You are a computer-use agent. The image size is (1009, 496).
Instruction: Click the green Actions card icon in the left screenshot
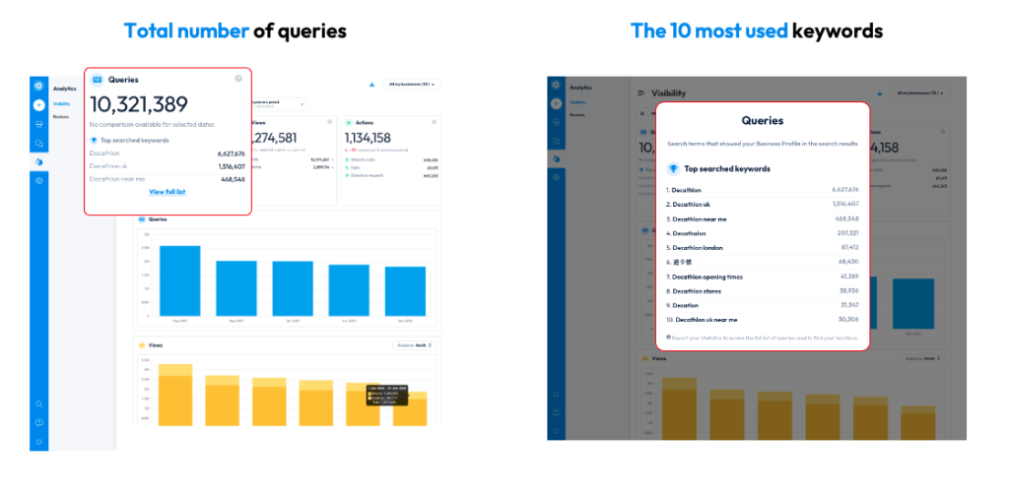click(348, 122)
